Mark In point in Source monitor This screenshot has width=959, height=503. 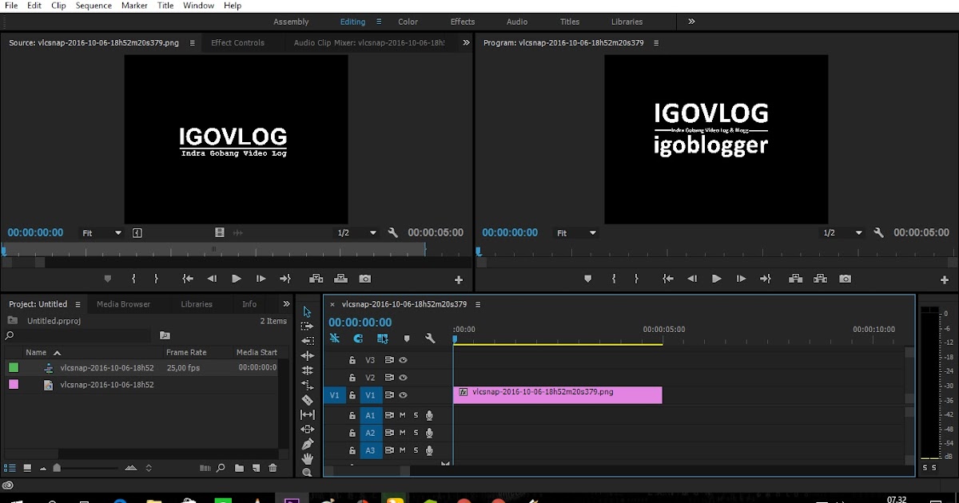click(x=133, y=279)
